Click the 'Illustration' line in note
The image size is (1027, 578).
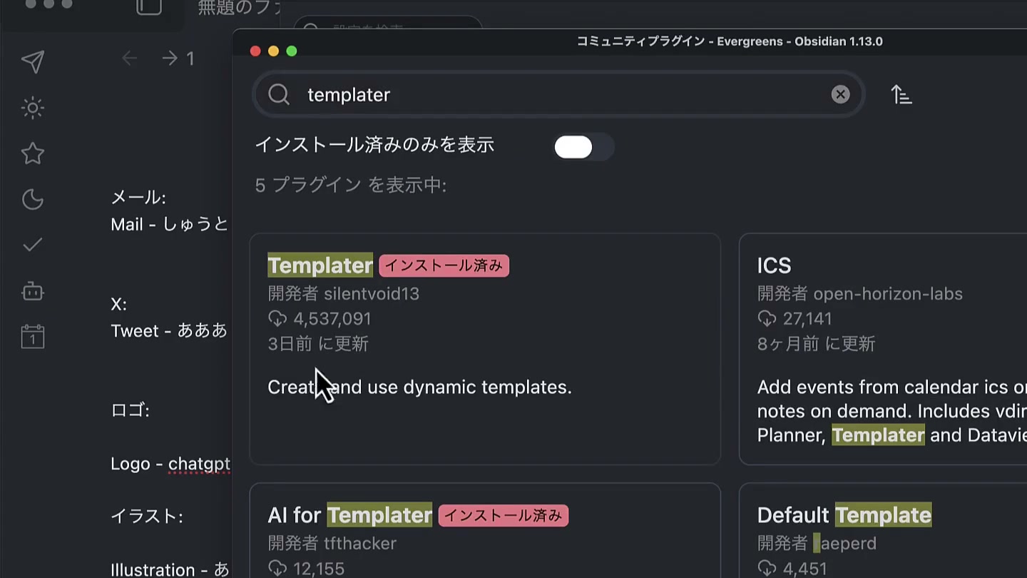point(170,570)
